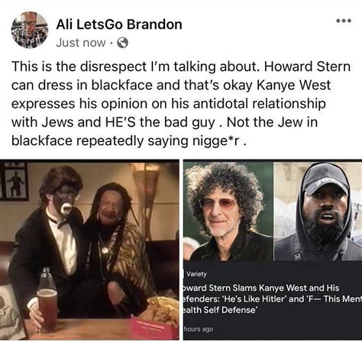Open the poster's round profile picture
362x342 pixels.
[x=30, y=30]
